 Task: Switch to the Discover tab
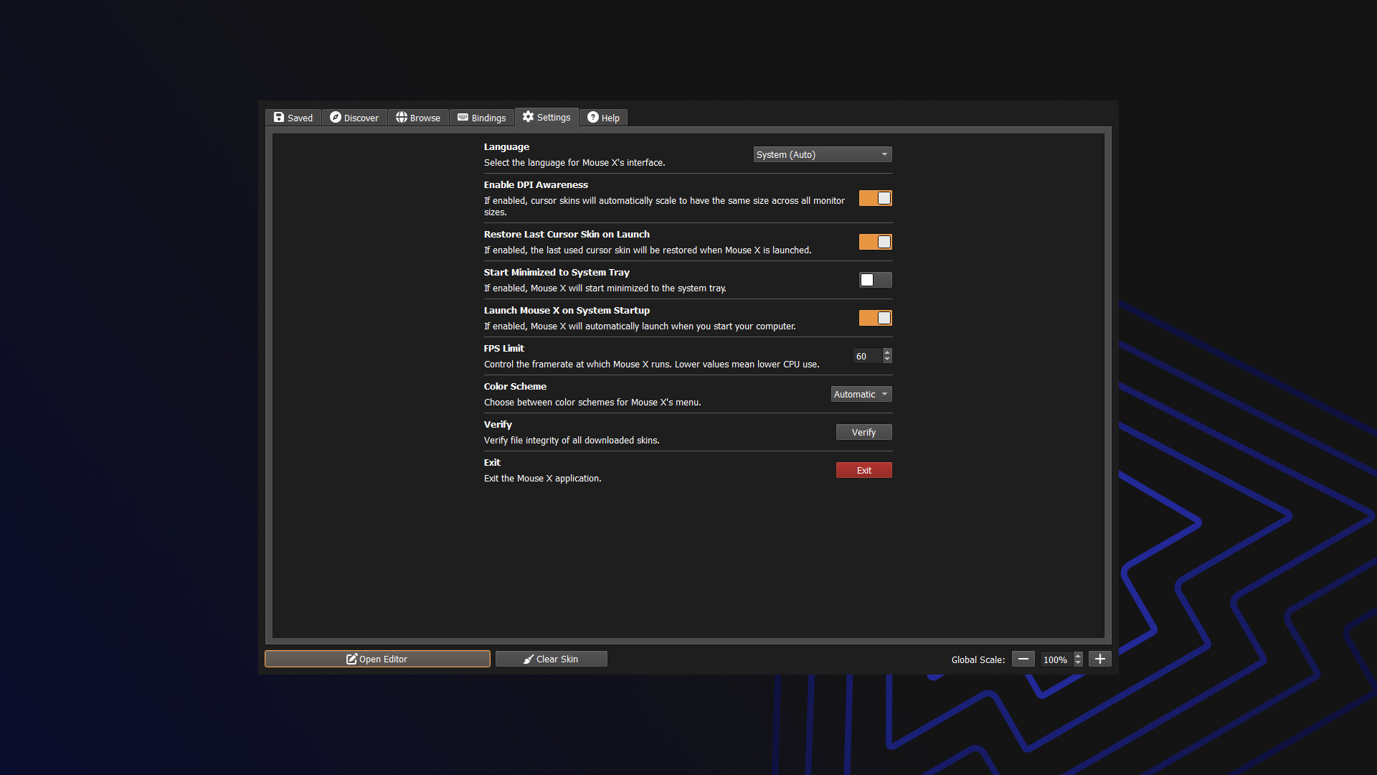[354, 118]
